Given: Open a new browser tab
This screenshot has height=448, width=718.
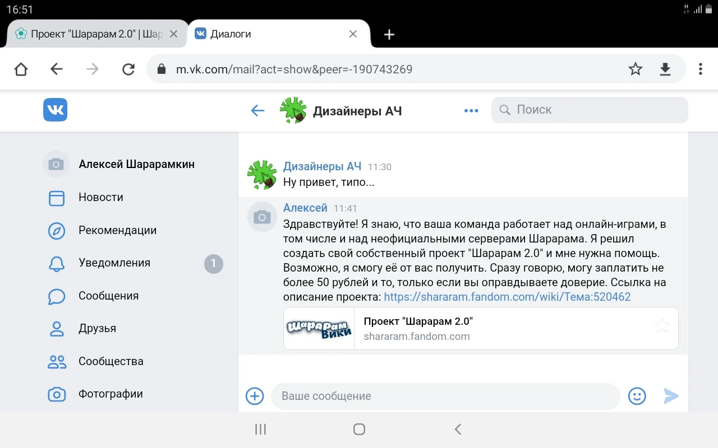Looking at the screenshot, I should click(x=389, y=35).
